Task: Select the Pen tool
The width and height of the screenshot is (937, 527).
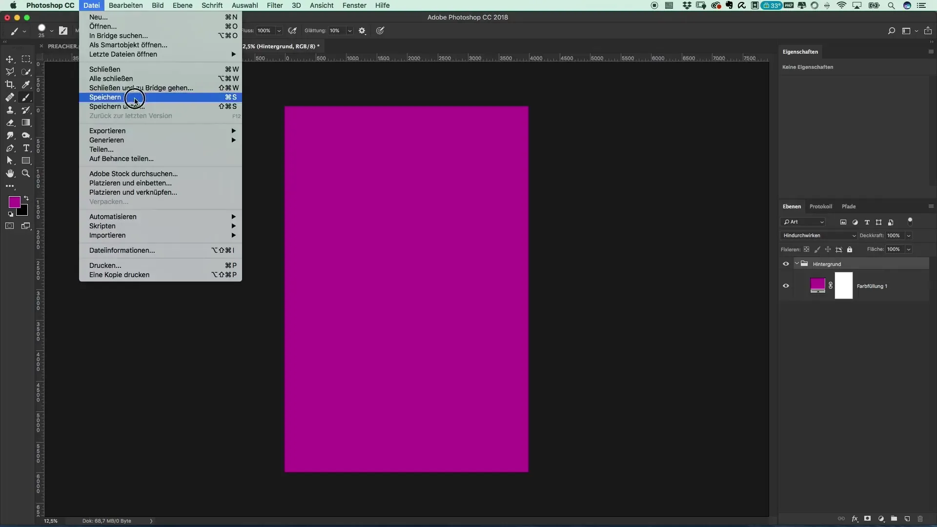Action: click(x=10, y=148)
